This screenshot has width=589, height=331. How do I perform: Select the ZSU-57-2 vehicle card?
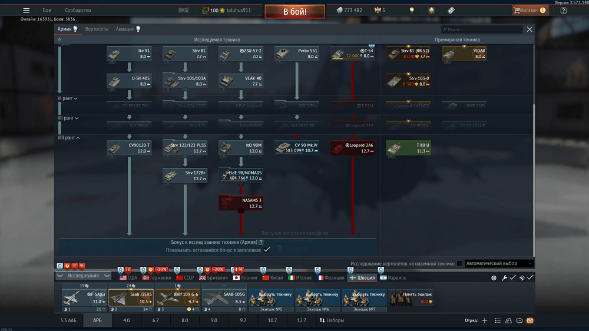[x=241, y=54]
